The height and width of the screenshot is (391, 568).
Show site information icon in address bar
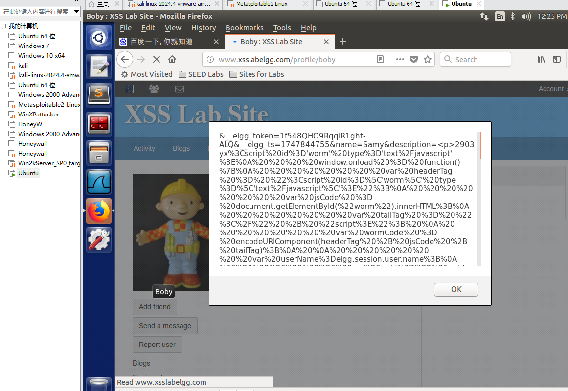(210, 59)
